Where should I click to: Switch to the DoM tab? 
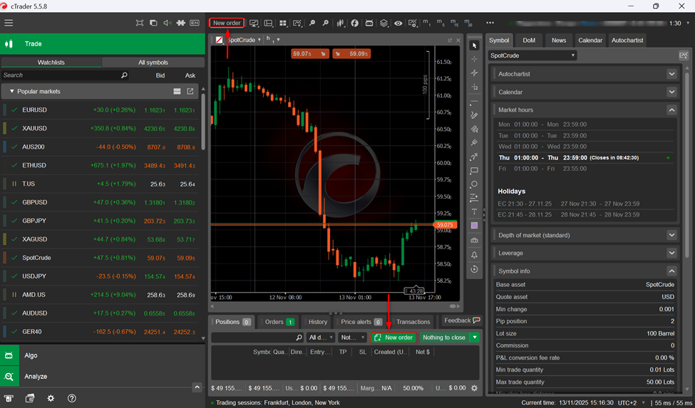(x=528, y=41)
